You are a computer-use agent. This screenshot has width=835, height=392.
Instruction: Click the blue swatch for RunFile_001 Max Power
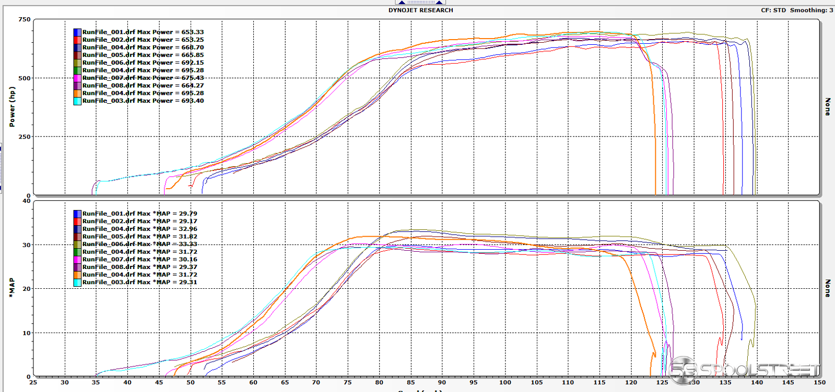[x=77, y=32]
